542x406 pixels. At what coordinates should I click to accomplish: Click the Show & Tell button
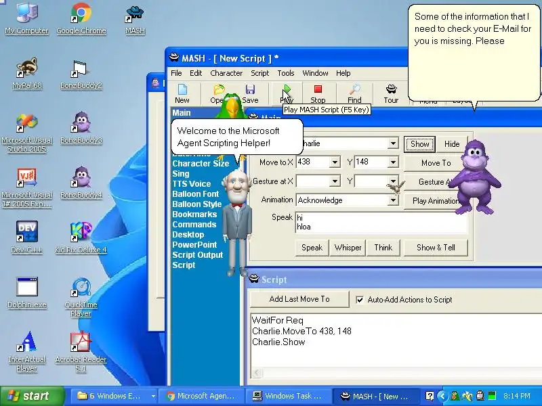pos(436,248)
